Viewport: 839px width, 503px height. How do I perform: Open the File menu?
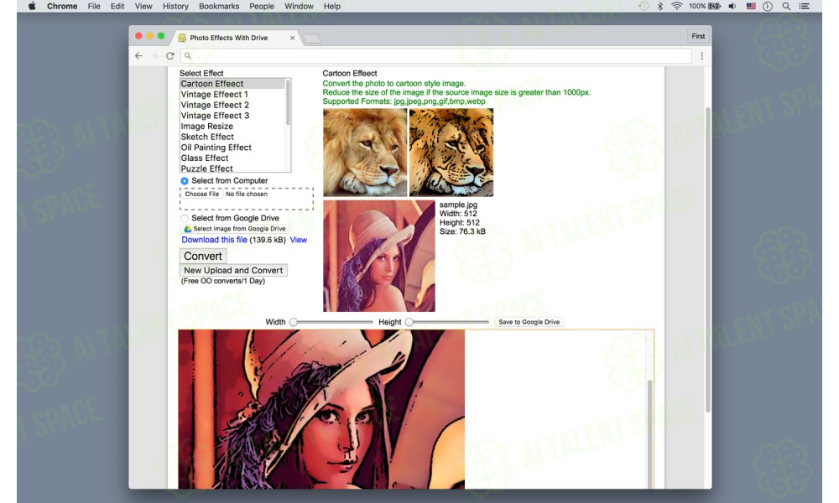94,7
